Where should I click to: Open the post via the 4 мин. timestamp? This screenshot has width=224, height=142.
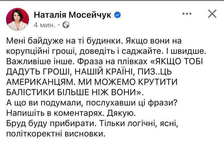(x=44, y=25)
